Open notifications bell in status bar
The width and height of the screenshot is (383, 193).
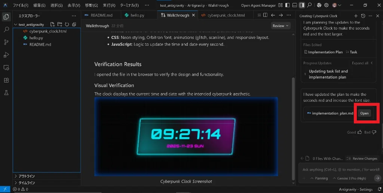(379, 189)
